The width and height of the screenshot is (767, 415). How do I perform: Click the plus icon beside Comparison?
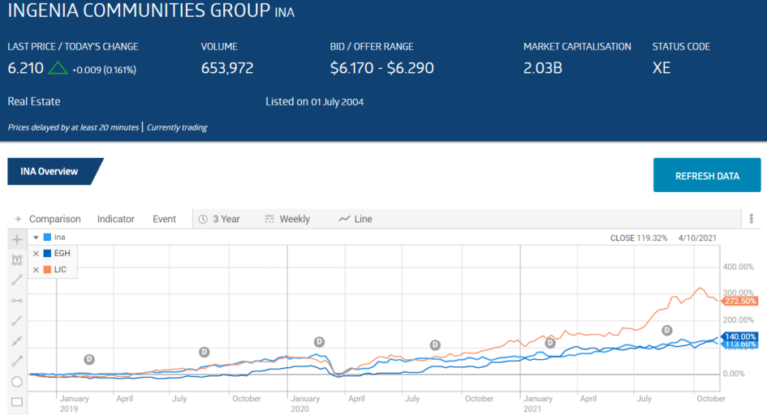click(18, 219)
